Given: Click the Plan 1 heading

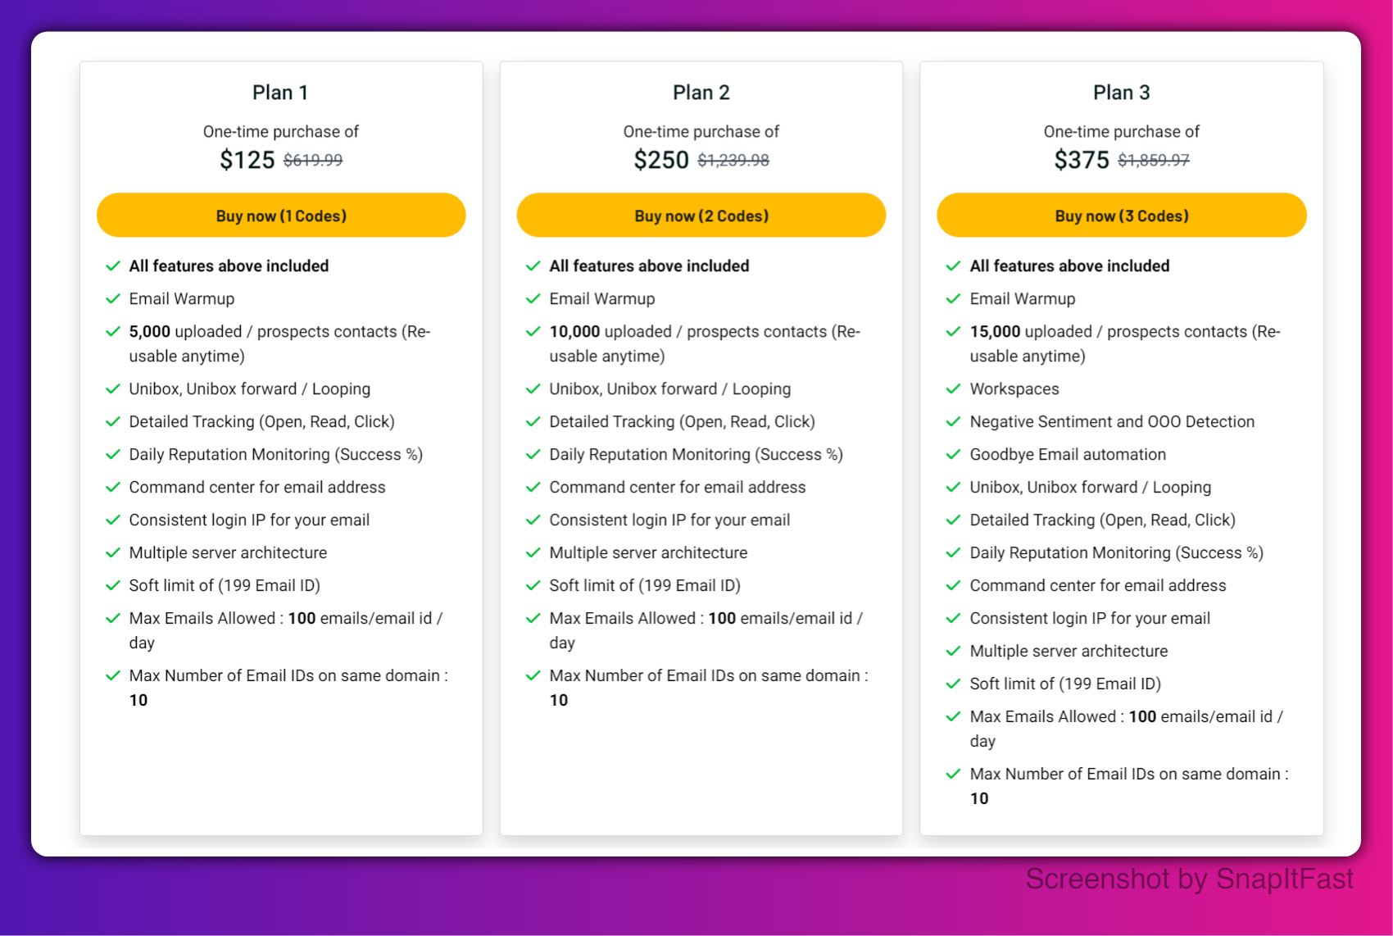Looking at the screenshot, I should (x=280, y=93).
